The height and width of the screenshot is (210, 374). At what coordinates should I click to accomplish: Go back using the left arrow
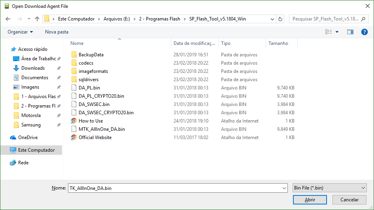tap(8, 19)
